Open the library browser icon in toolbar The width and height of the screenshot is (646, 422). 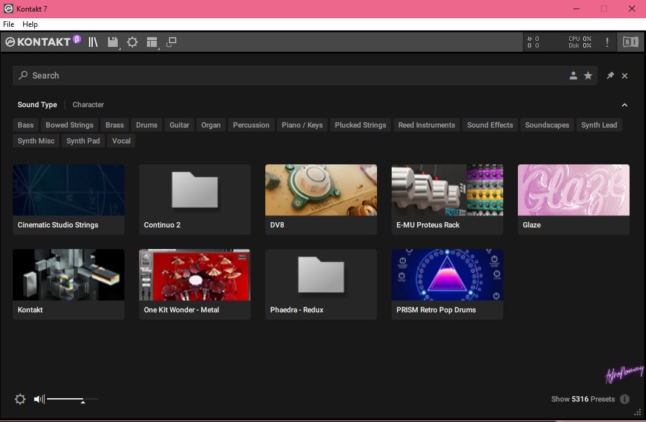tap(93, 42)
